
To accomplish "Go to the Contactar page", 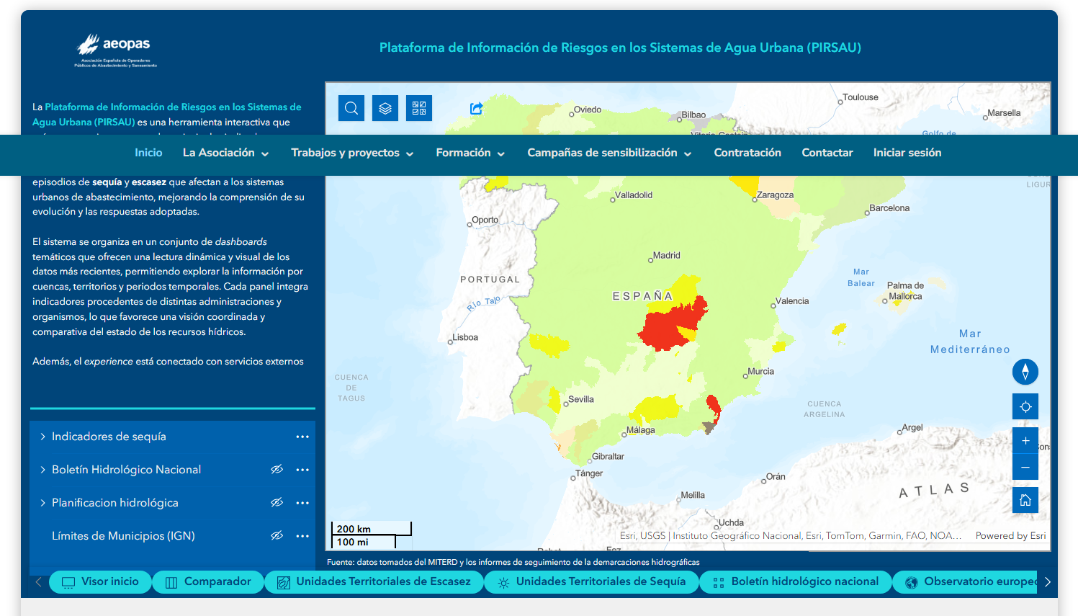I will click(x=827, y=153).
